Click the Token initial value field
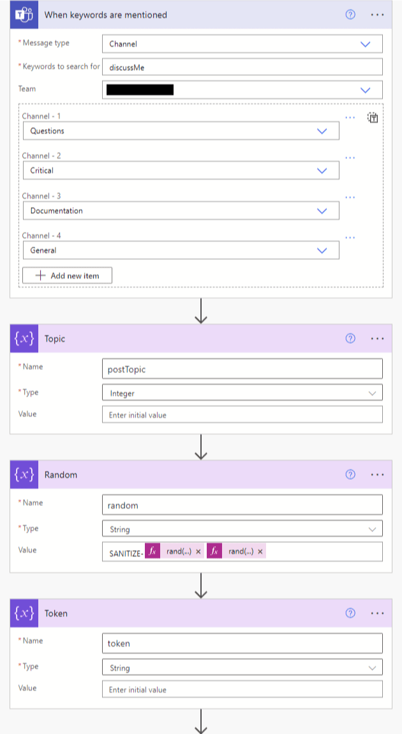402x734 pixels. [242, 689]
